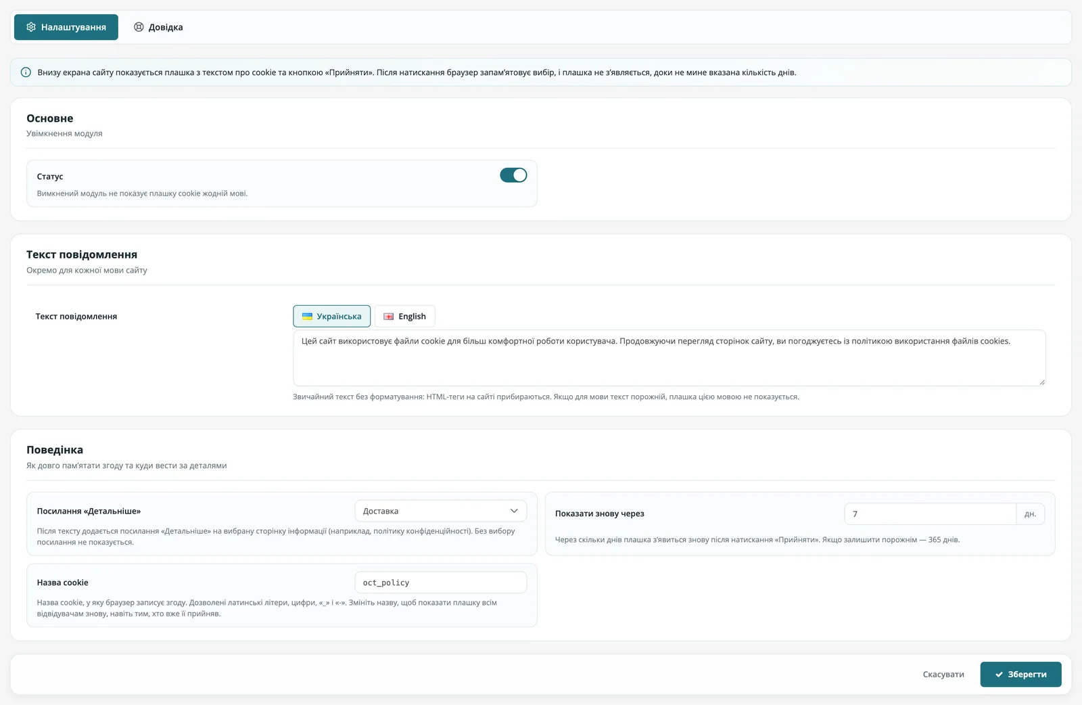Click the Скасувати button

click(943, 675)
